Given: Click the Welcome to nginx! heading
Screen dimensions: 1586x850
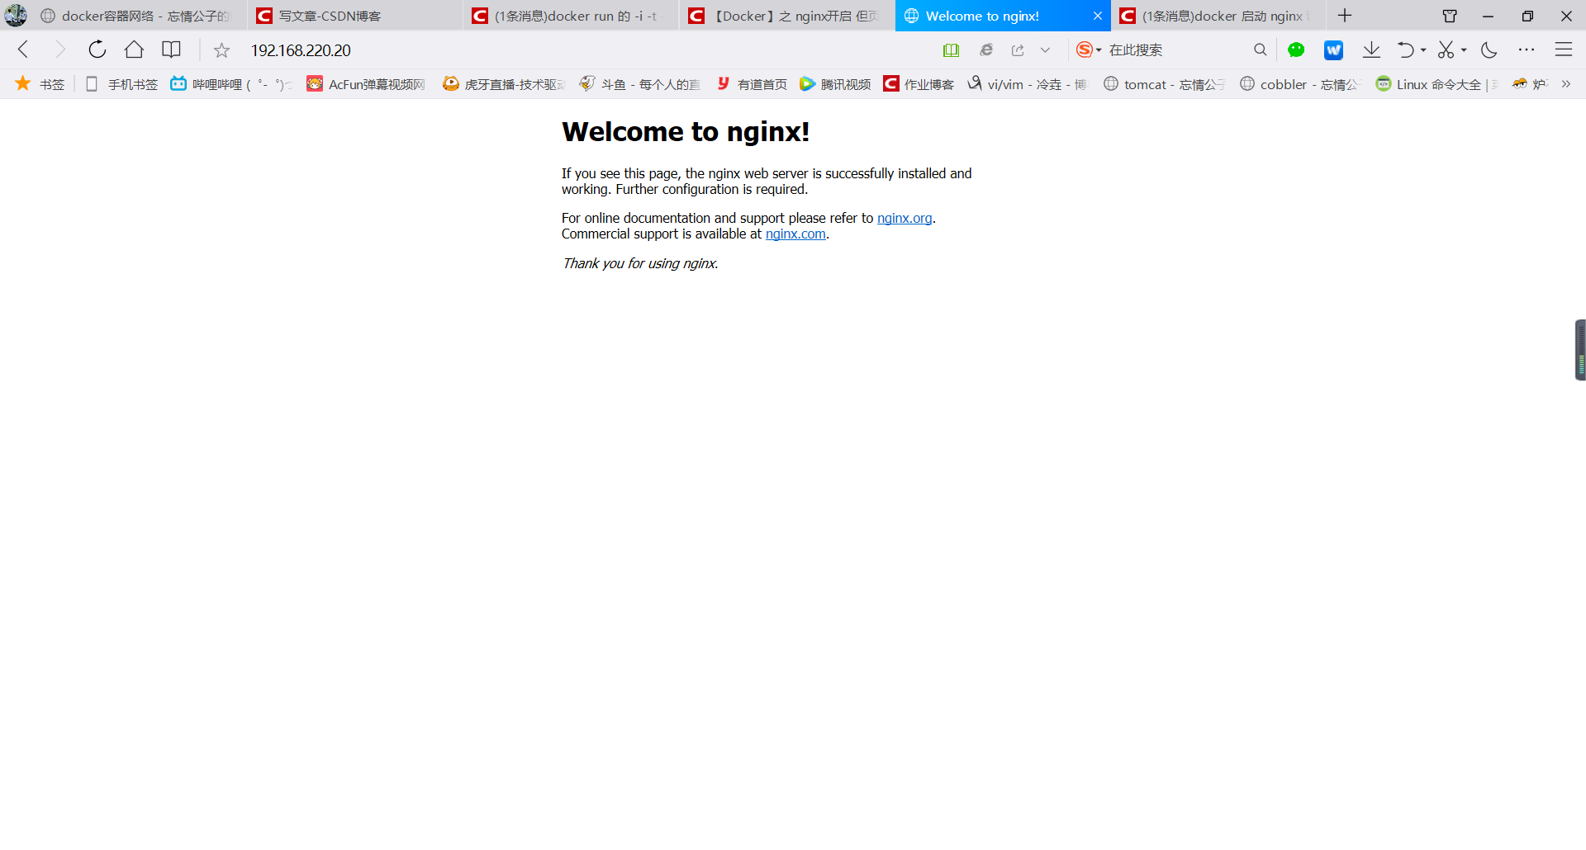Looking at the screenshot, I should point(686,132).
